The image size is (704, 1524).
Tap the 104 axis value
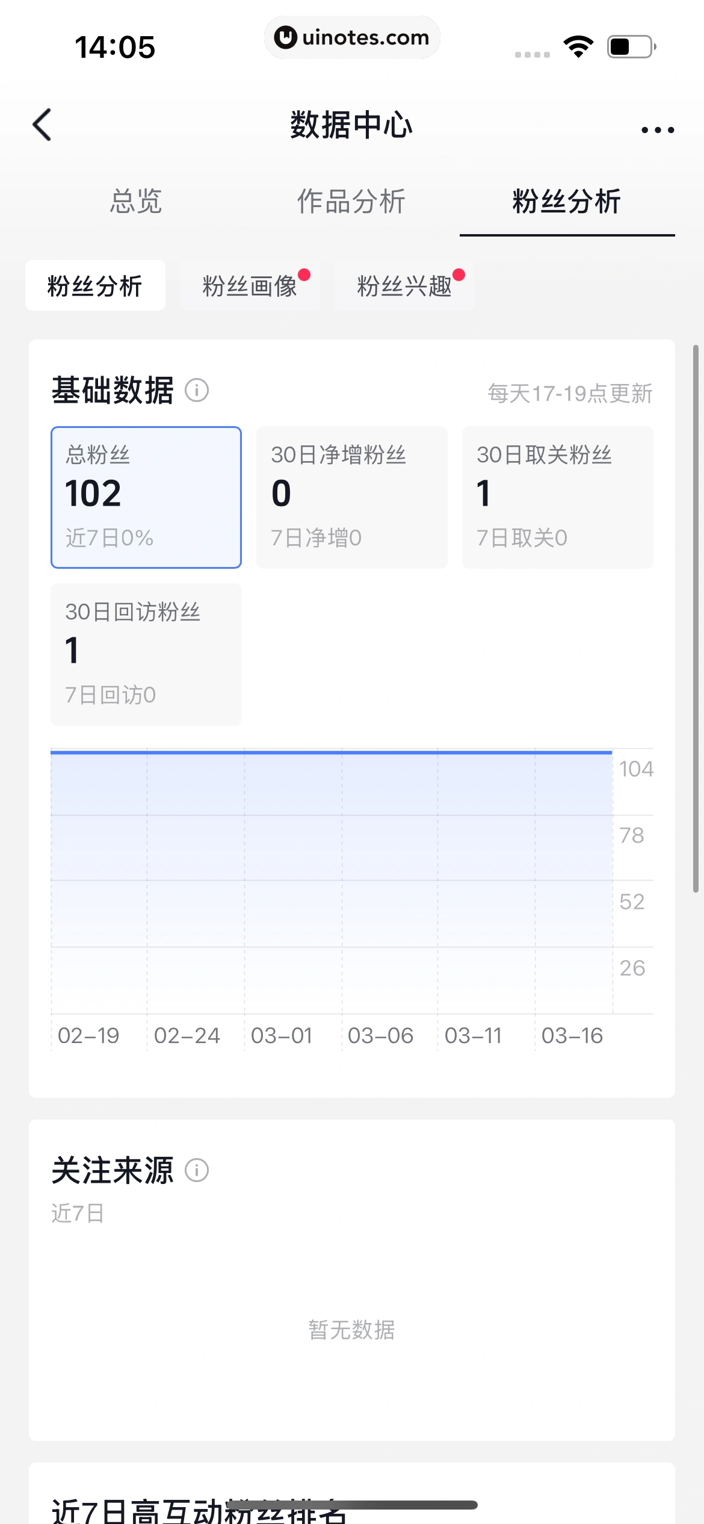click(636, 769)
